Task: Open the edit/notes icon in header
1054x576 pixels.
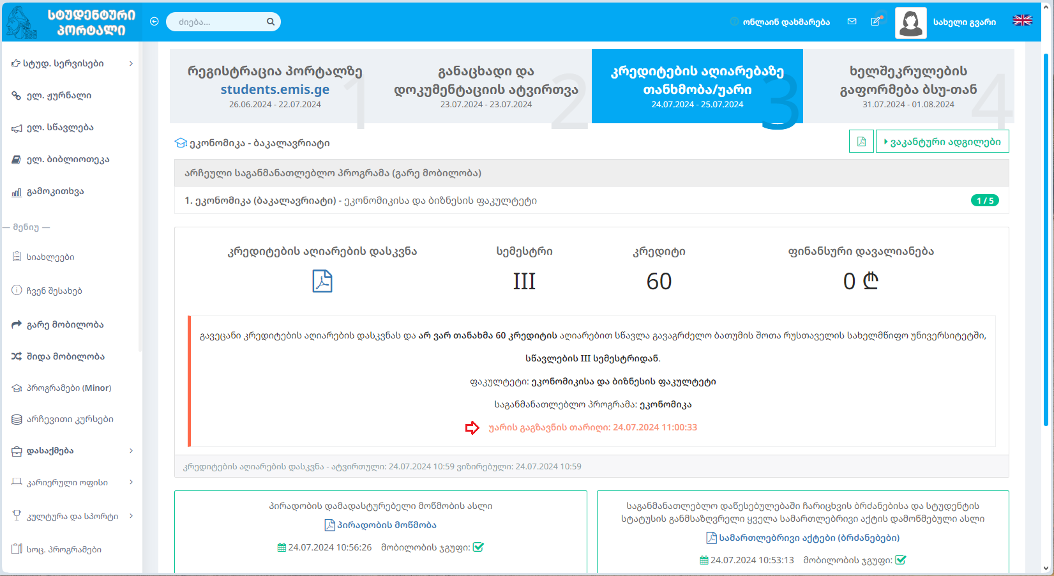Action: 876,21
